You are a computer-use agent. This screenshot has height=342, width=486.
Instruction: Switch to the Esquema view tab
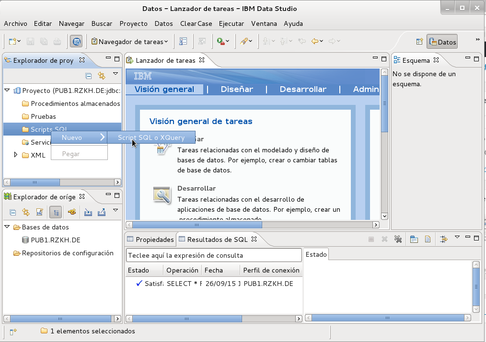pos(416,60)
